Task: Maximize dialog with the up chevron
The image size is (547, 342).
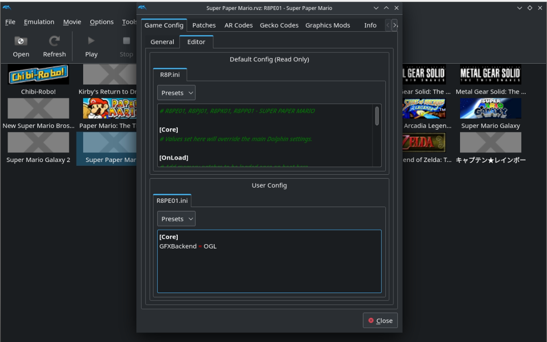Action: (x=386, y=8)
